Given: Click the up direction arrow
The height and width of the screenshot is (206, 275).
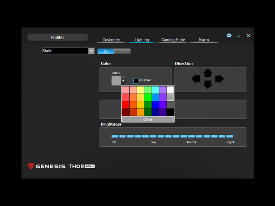Looking at the screenshot, I should pyautogui.click(x=208, y=73).
